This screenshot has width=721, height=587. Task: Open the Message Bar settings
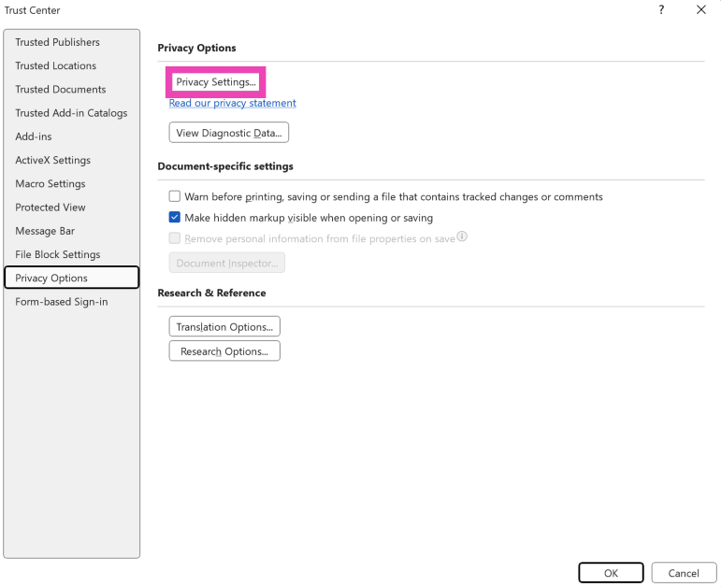tap(45, 231)
